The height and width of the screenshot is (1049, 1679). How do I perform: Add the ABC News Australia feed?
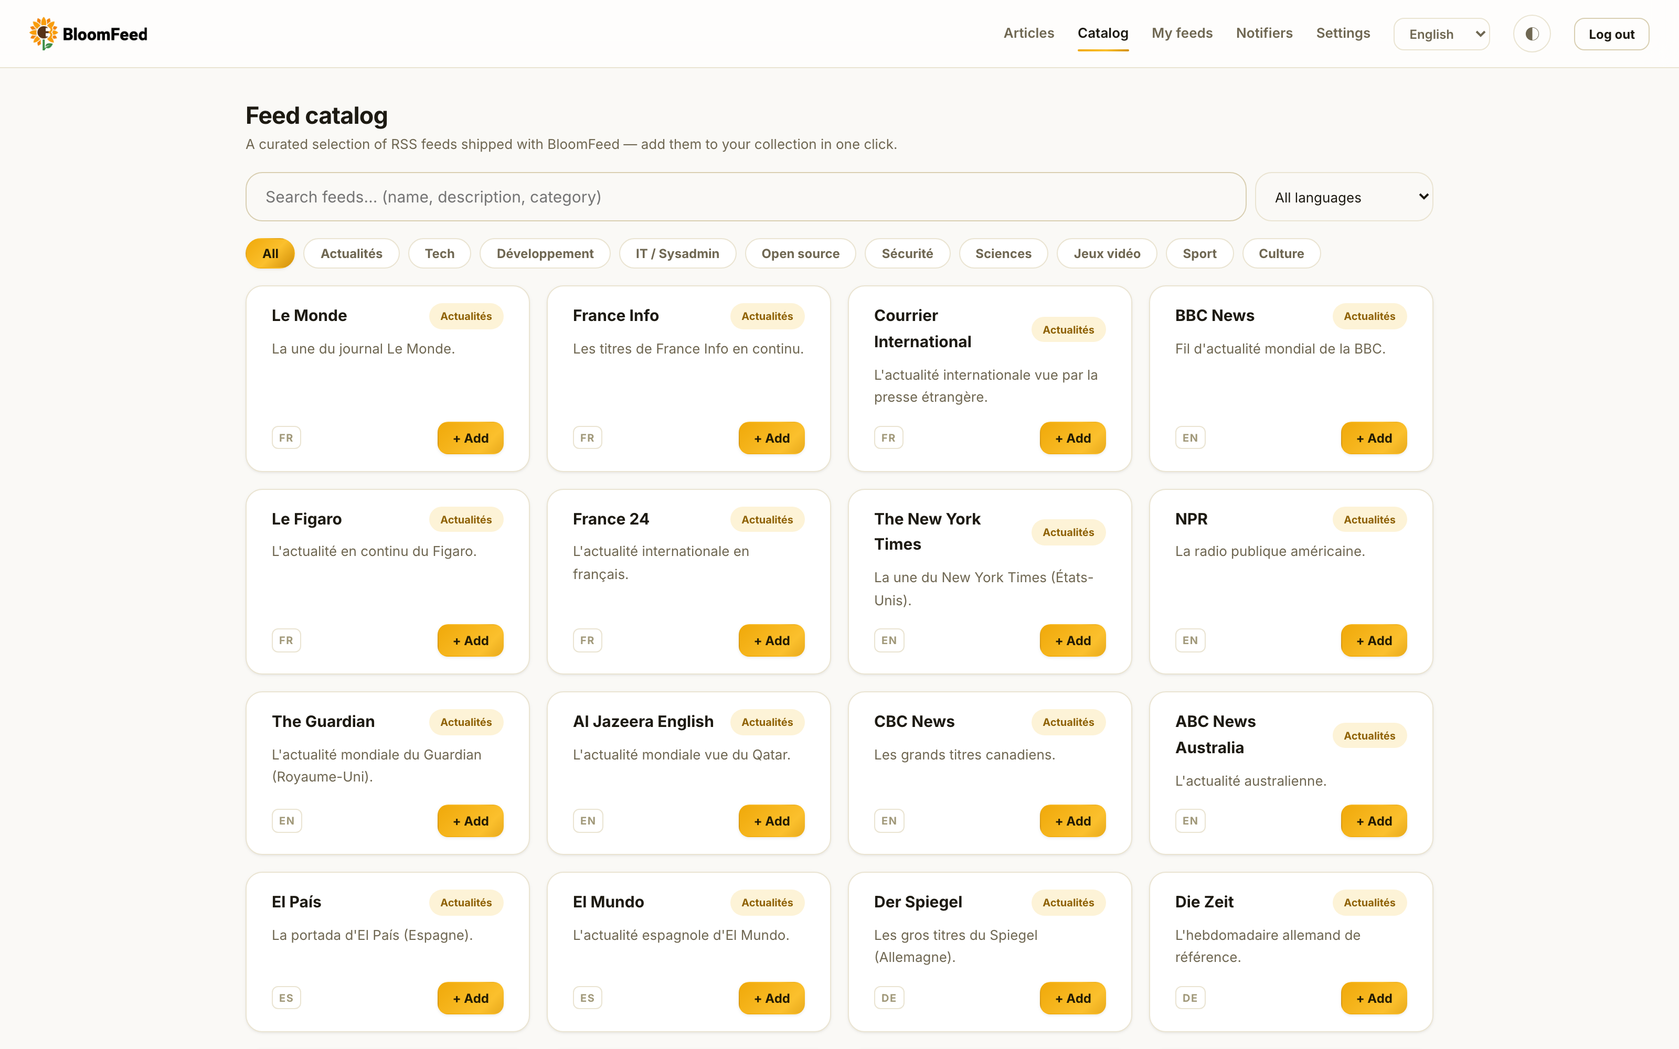point(1374,821)
